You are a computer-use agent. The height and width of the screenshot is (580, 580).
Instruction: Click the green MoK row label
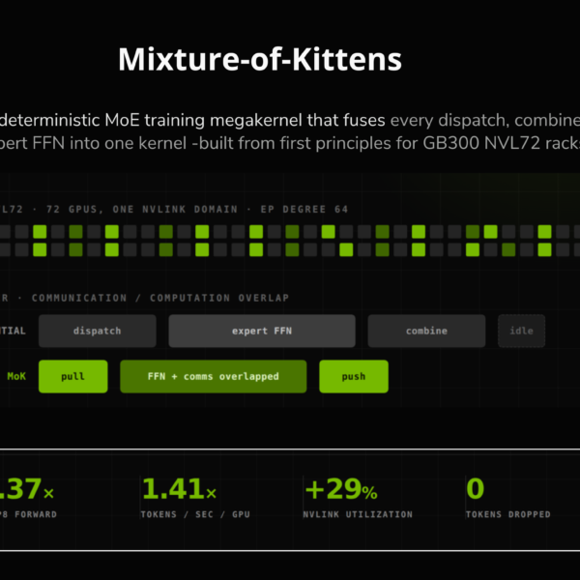coord(16,376)
